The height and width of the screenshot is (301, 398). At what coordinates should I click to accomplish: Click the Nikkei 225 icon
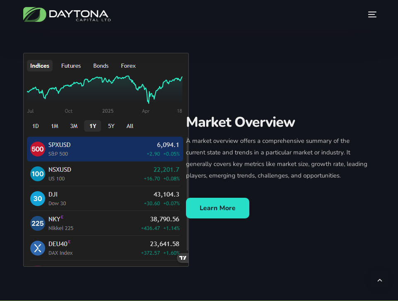coord(38,223)
